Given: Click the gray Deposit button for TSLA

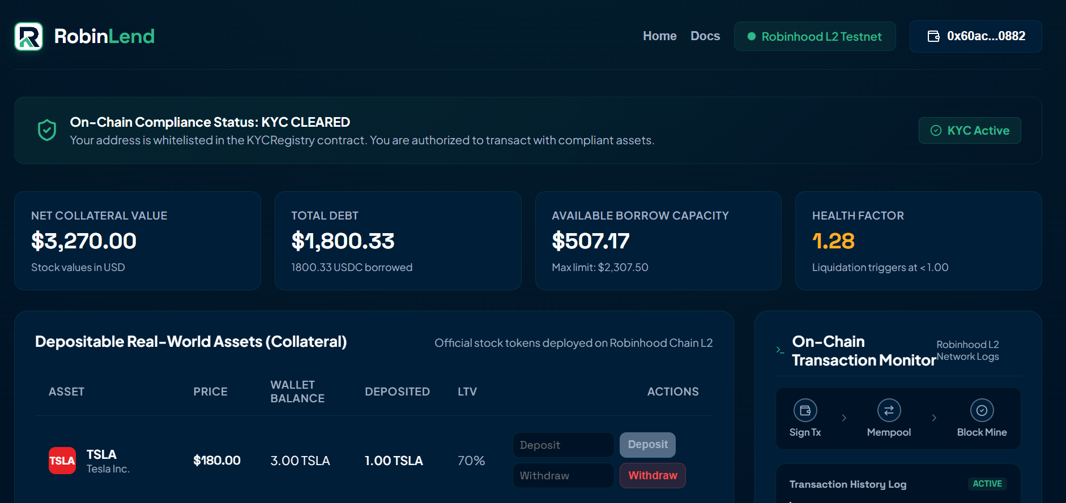Looking at the screenshot, I should click(x=647, y=445).
